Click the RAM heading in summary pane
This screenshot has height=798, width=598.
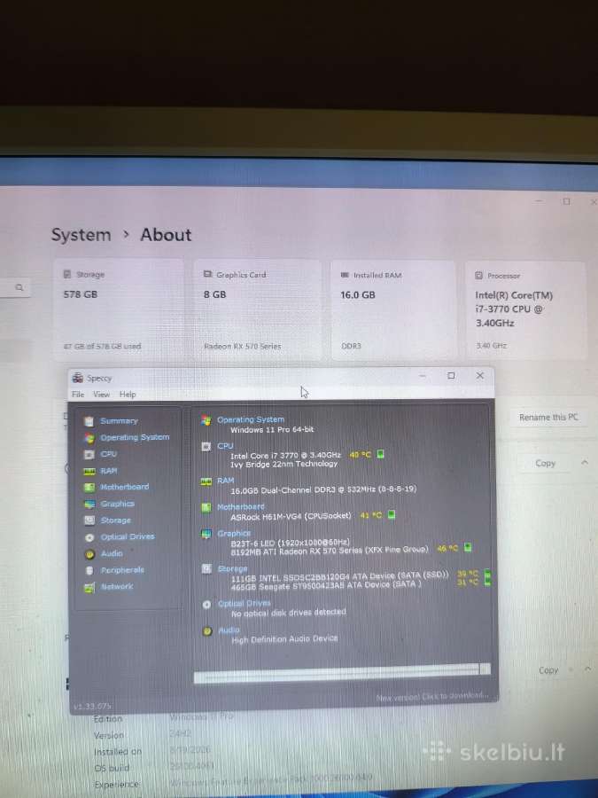pos(226,481)
